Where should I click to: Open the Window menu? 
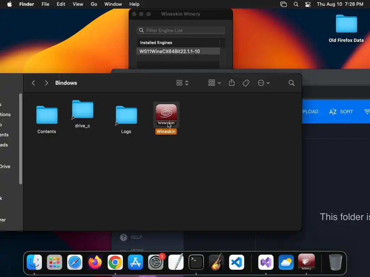[113, 4]
